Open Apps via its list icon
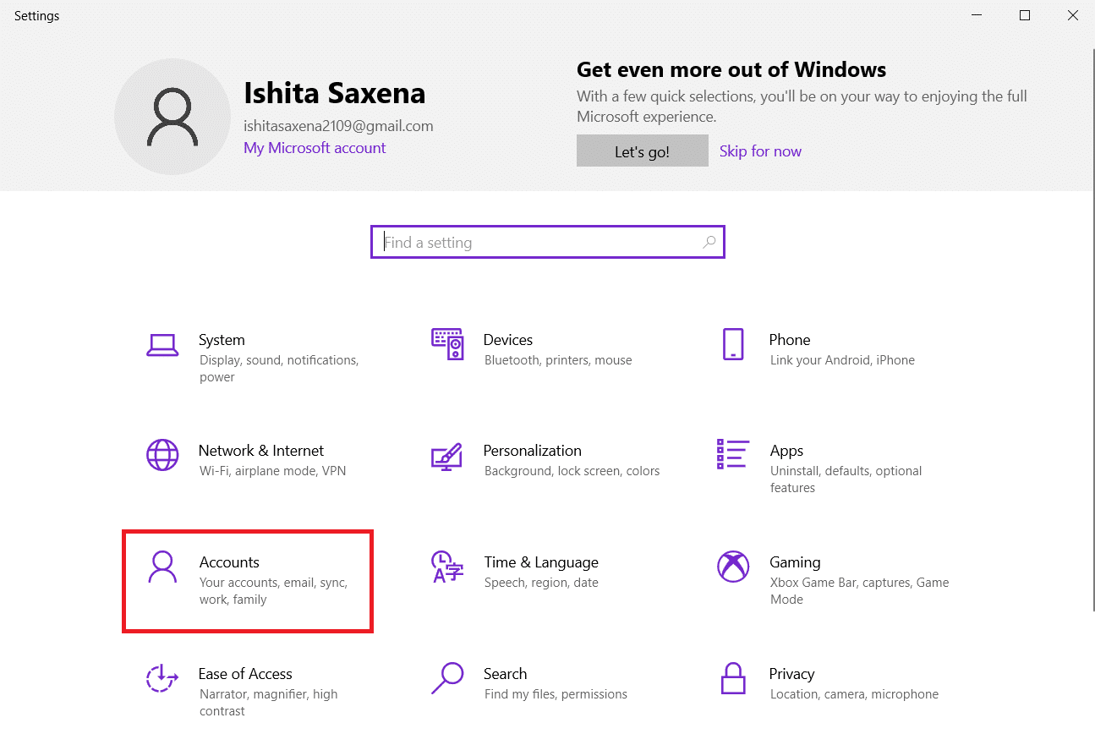 [732, 454]
